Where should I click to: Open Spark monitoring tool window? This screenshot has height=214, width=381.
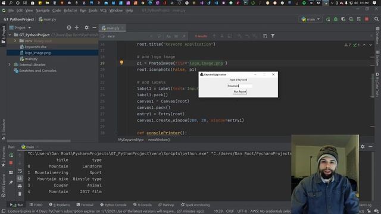195,204
